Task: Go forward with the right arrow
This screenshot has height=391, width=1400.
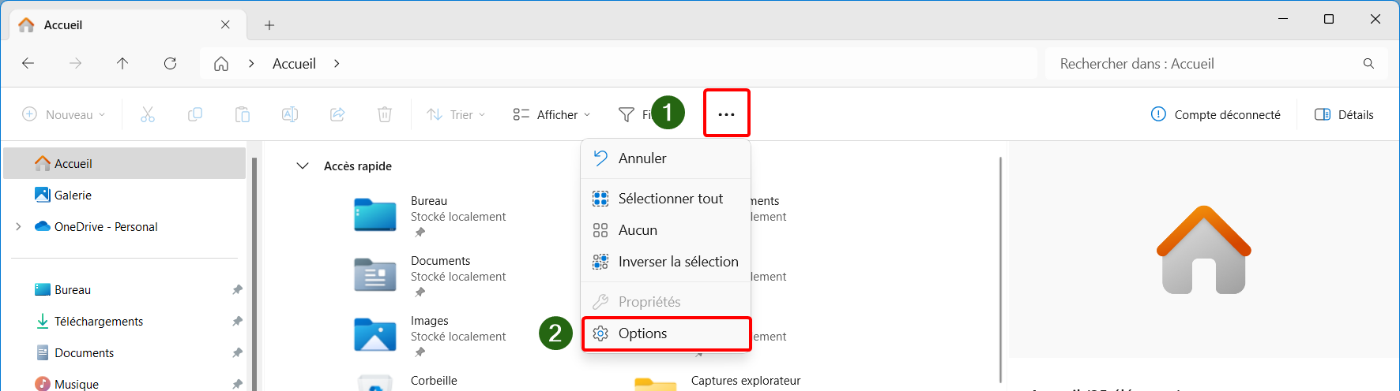Action: point(76,63)
